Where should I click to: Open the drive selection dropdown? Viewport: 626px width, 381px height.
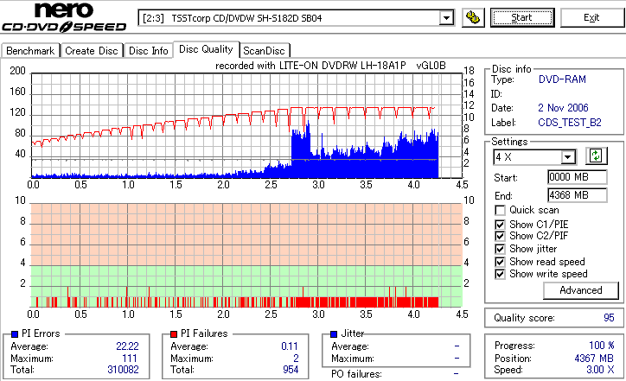[x=446, y=18]
